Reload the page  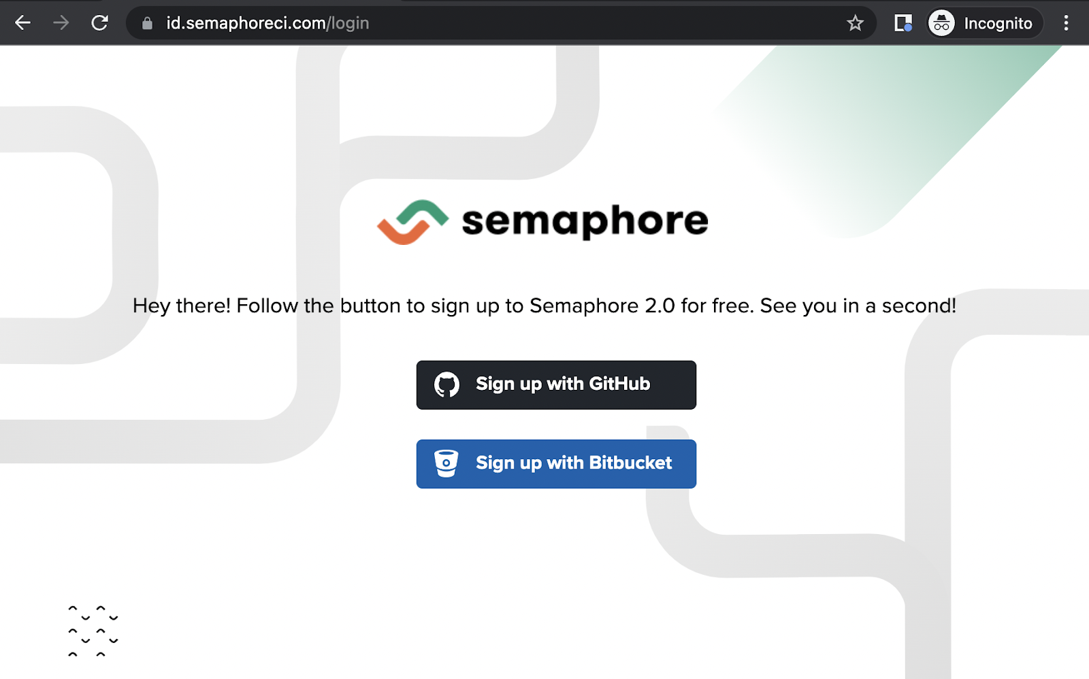click(99, 22)
